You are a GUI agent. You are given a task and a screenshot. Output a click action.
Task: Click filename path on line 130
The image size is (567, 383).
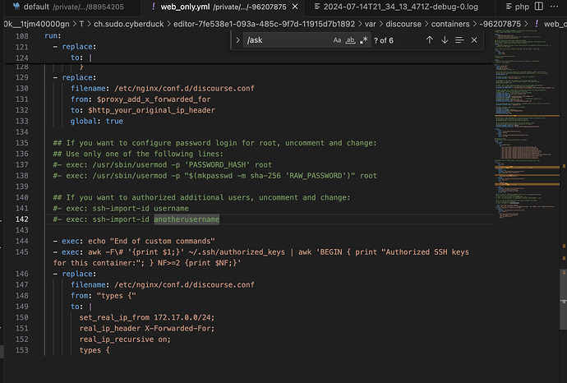coord(184,88)
